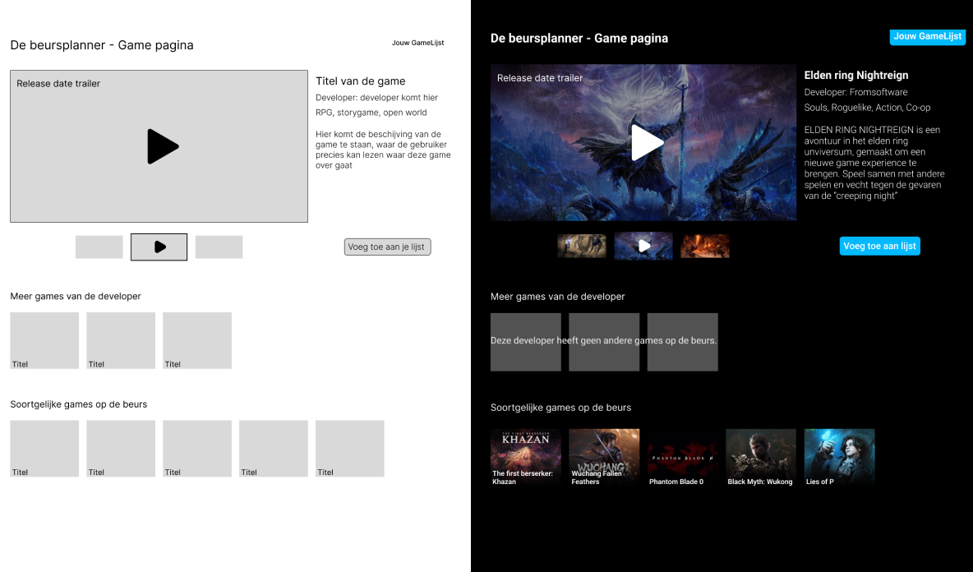Click the Elden Ring Nightreign title heading

coord(855,75)
